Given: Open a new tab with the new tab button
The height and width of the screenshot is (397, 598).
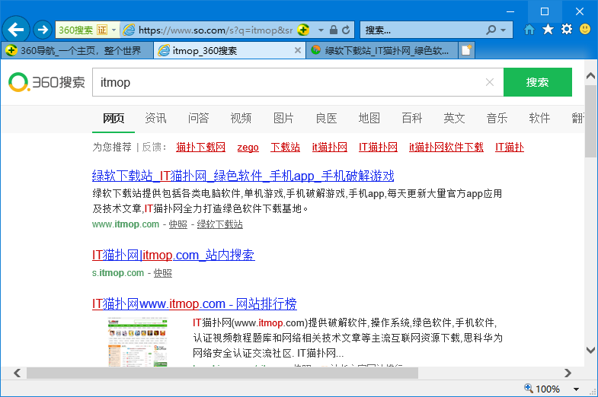Looking at the screenshot, I should (467, 50).
